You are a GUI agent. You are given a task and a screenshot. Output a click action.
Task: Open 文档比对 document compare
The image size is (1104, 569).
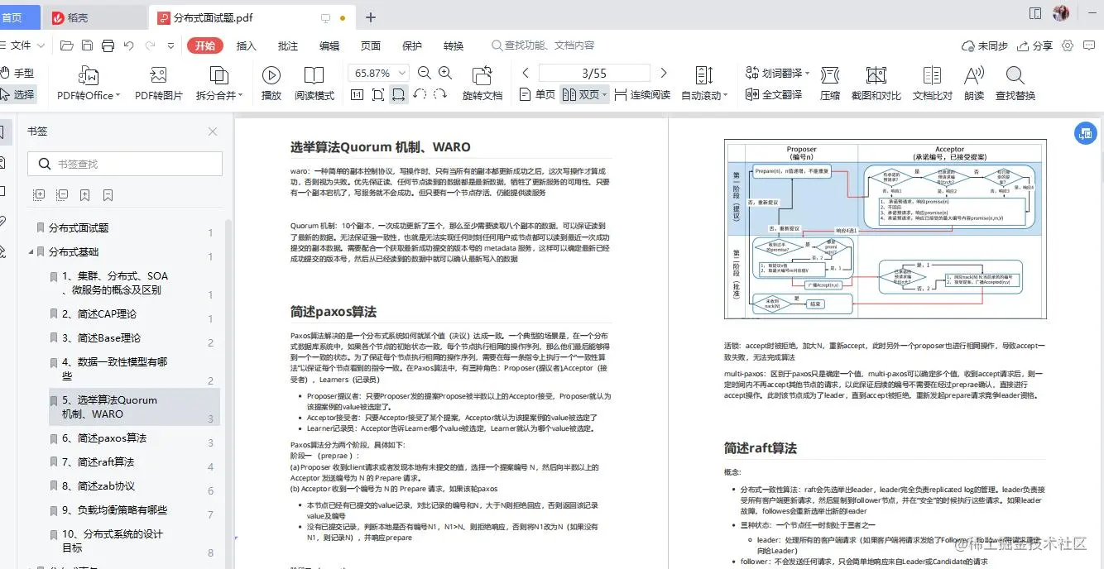(x=933, y=84)
